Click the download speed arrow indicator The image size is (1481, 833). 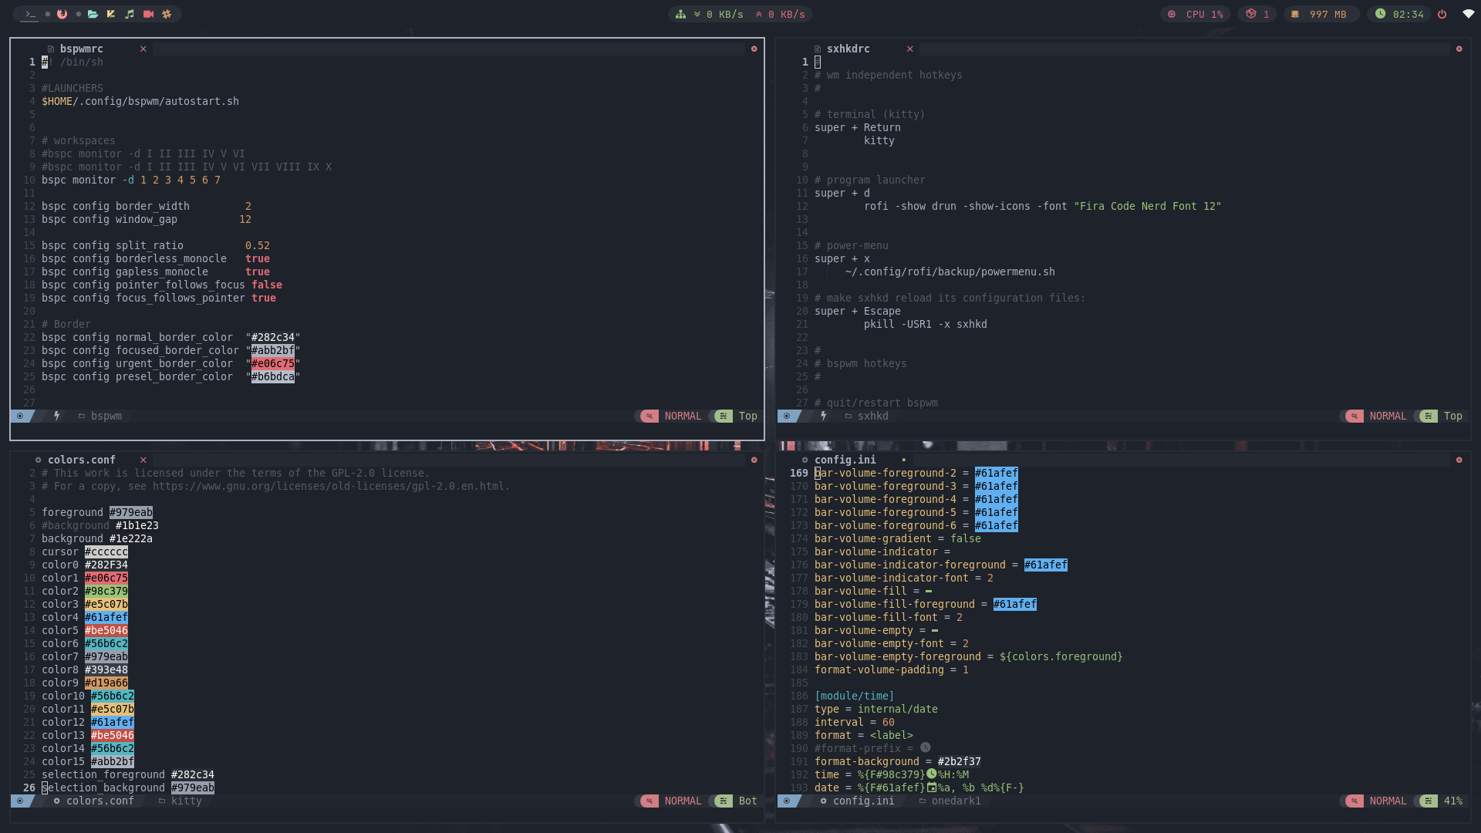point(697,14)
